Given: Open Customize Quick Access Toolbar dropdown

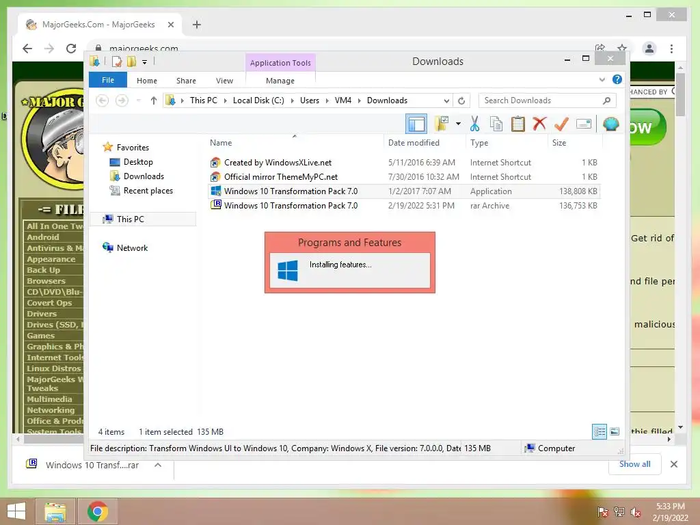Looking at the screenshot, I should (144, 62).
